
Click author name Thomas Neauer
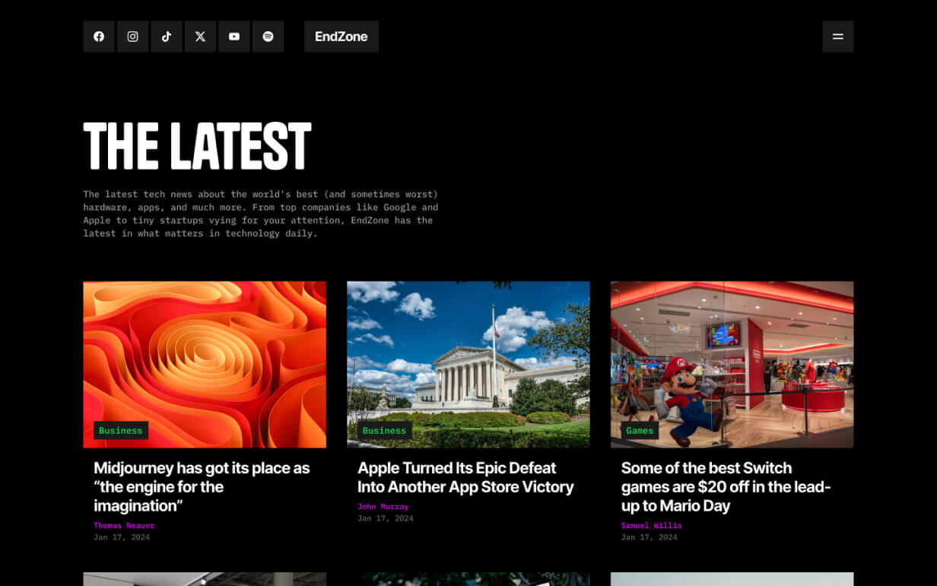pyautogui.click(x=124, y=525)
